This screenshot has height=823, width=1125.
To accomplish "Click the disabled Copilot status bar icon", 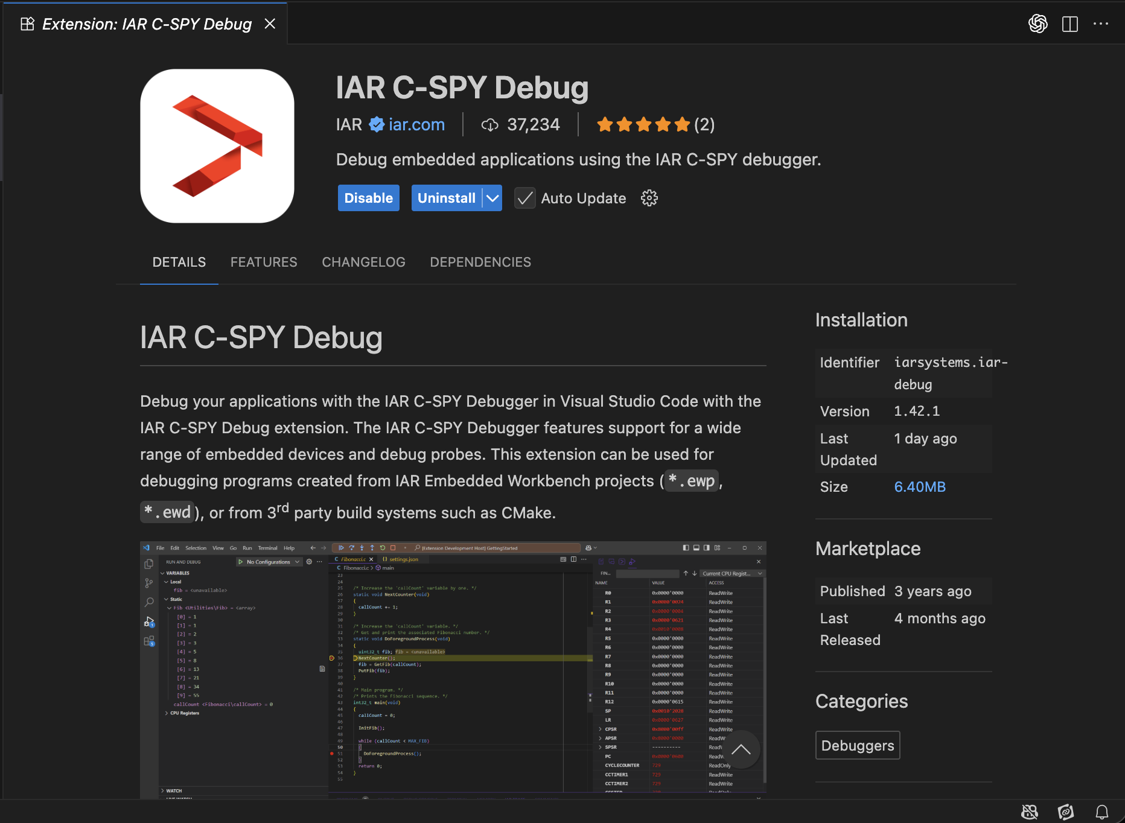I will pyautogui.click(x=1029, y=812).
